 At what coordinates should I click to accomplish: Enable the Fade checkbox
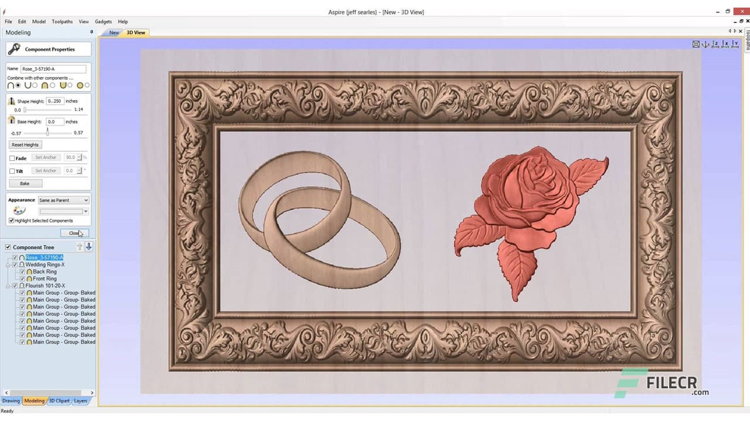[x=12, y=158]
